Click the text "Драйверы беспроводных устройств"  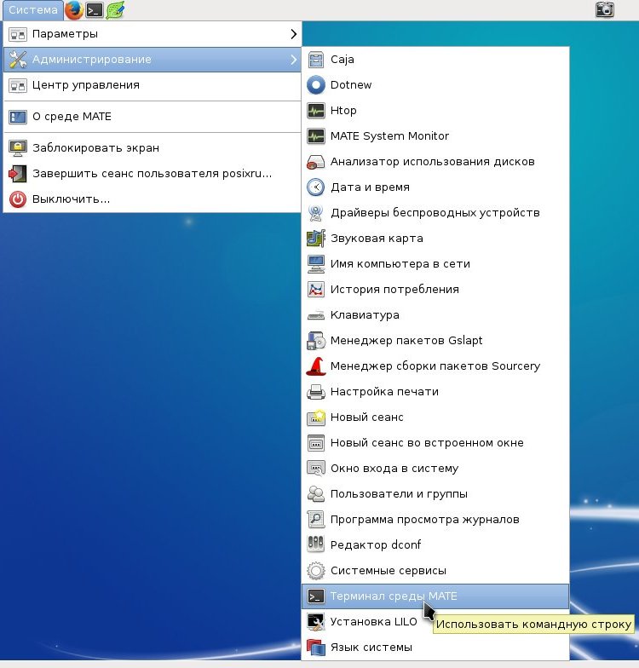pos(435,213)
